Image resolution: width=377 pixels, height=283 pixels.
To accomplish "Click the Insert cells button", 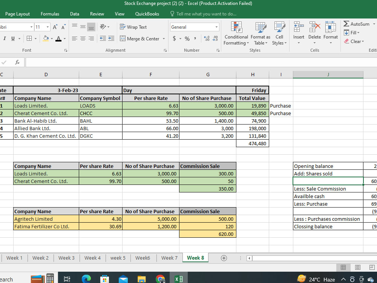I will 299,33.
